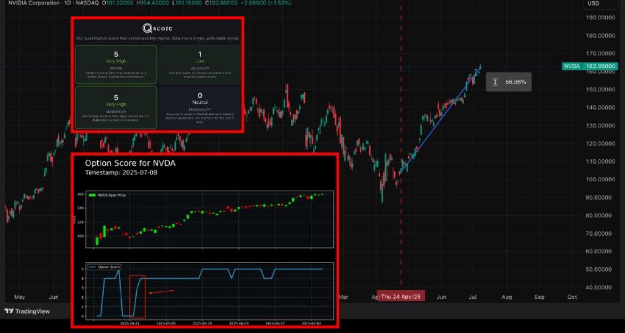Click the 2025-05-05 date on Option Score axis
This screenshot has height=333, width=625.
(x=166, y=323)
